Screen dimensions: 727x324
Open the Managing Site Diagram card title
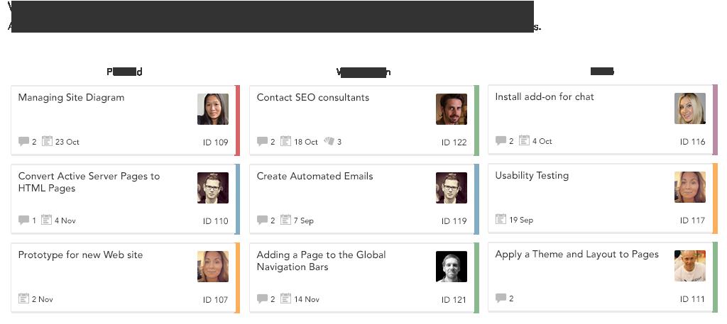click(72, 98)
